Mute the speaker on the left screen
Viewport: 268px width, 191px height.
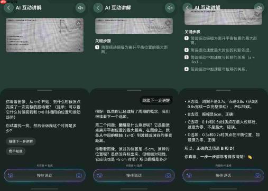pos(80,8)
